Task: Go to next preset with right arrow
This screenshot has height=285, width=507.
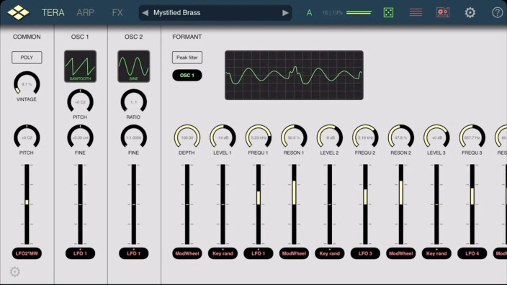Action: click(285, 13)
